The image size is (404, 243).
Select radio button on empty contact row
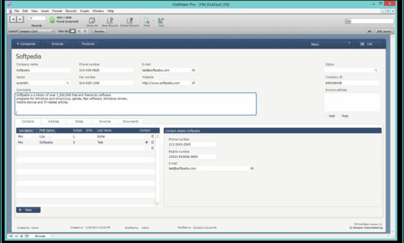point(147,148)
